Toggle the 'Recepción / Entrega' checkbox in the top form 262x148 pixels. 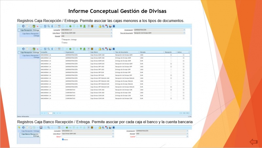coord(63,39)
